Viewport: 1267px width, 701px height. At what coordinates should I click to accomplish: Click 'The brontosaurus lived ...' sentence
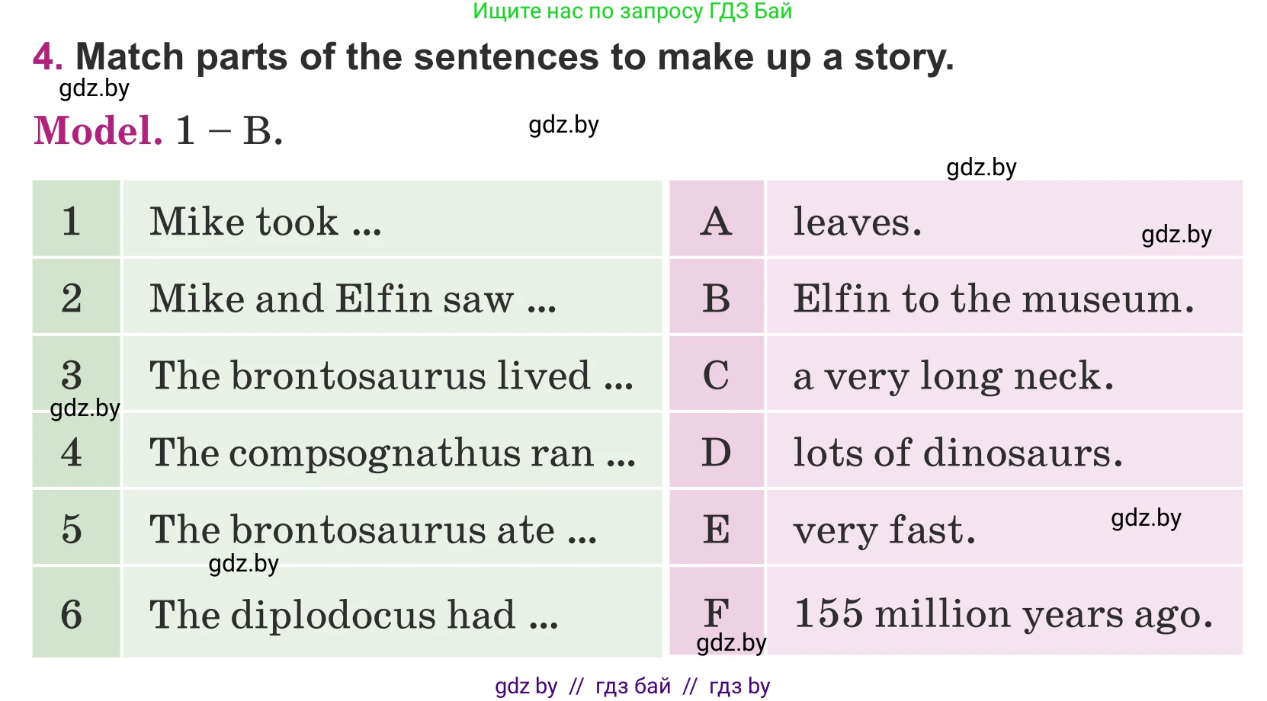click(390, 375)
